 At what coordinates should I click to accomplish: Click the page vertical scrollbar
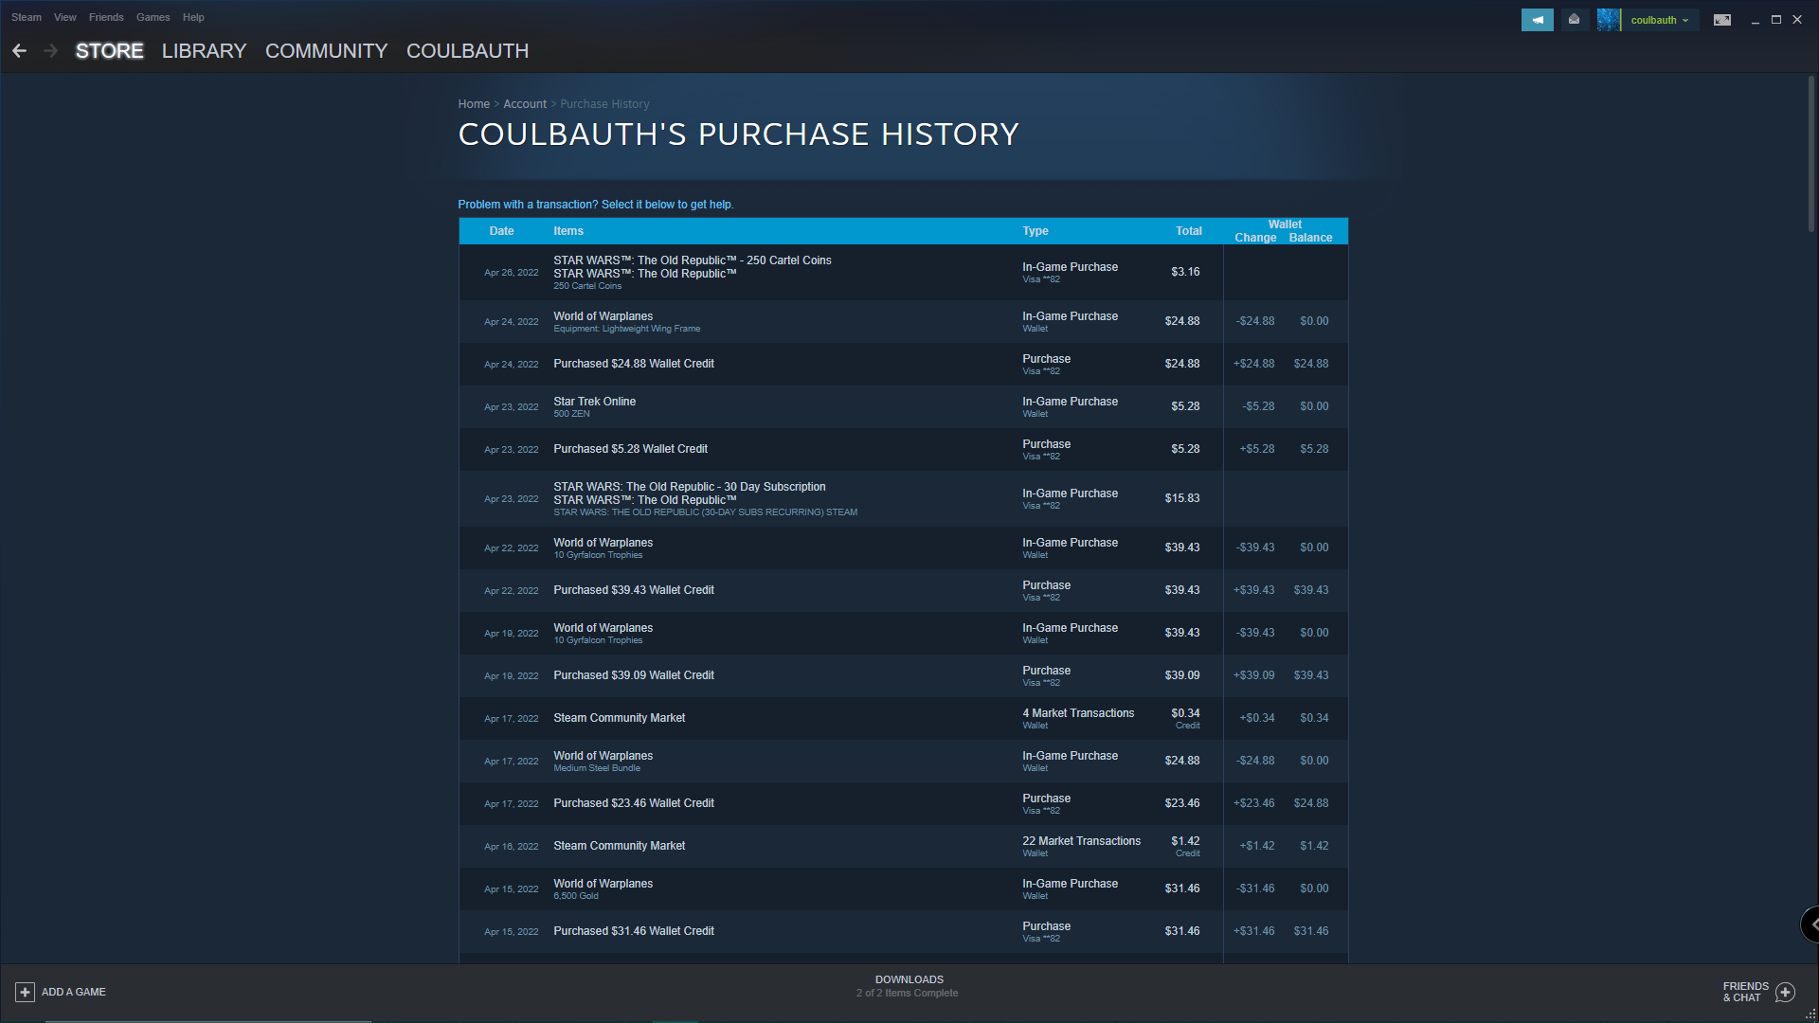tap(1810, 152)
